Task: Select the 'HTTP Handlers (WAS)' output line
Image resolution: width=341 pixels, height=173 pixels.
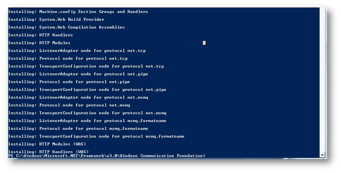Action: point(48,152)
